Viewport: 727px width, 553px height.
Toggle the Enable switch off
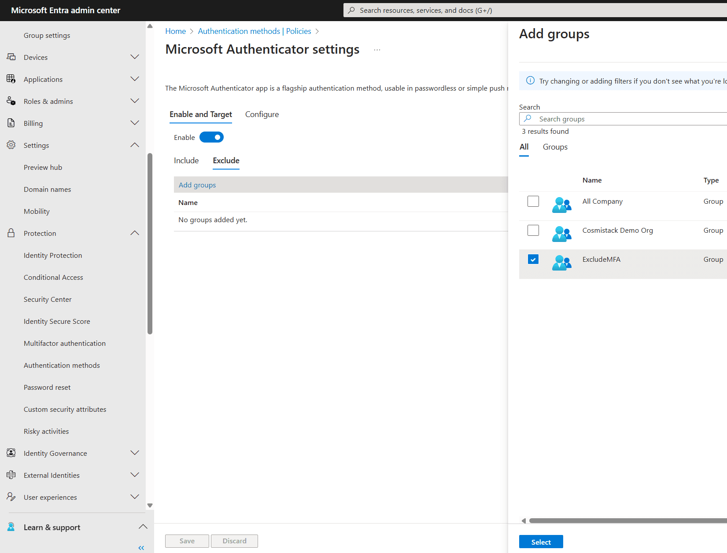[x=211, y=137]
